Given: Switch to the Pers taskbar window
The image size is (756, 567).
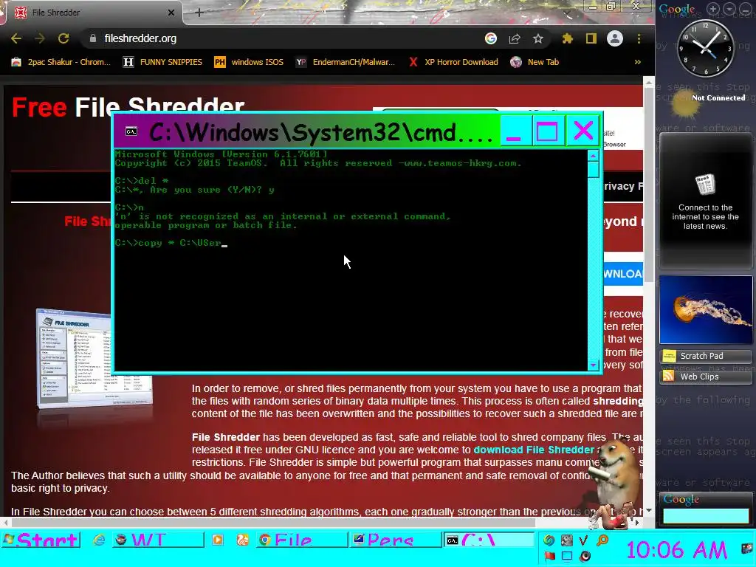Looking at the screenshot, I should point(395,540).
